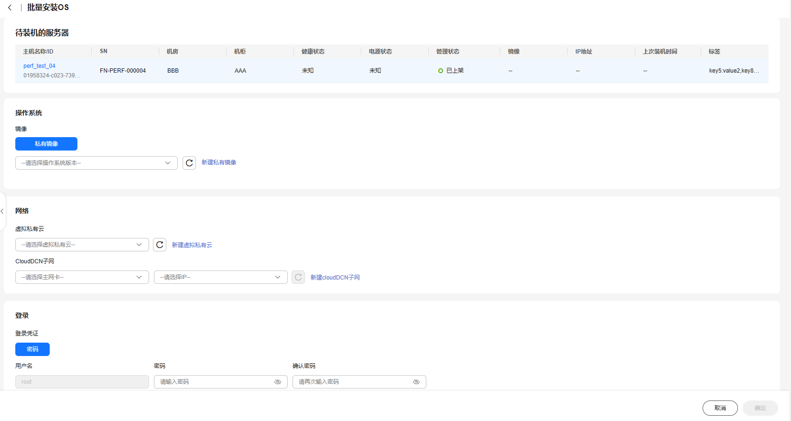Click the CloudDCN subnet refresh icon
The width and height of the screenshot is (791, 421).
(x=298, y=277)
